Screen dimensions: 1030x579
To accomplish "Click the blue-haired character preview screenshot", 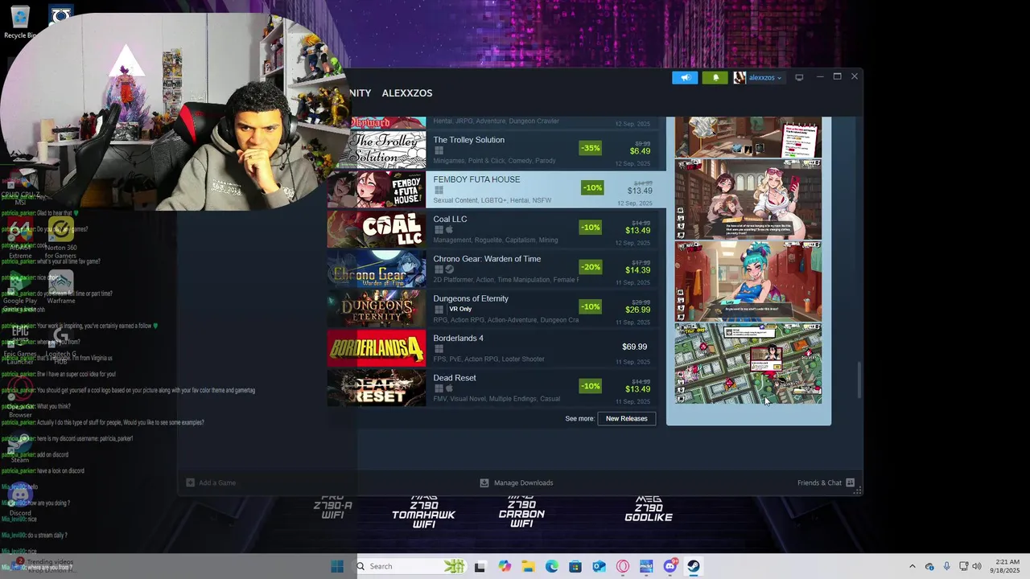I will click(748, 281).
